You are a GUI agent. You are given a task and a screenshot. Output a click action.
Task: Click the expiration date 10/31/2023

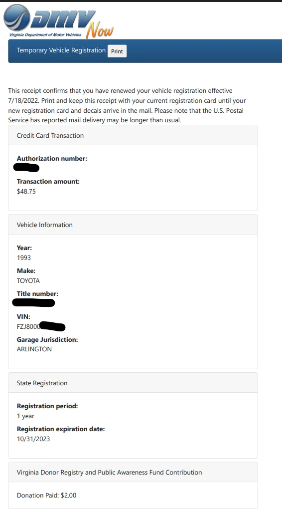point(33,439)
